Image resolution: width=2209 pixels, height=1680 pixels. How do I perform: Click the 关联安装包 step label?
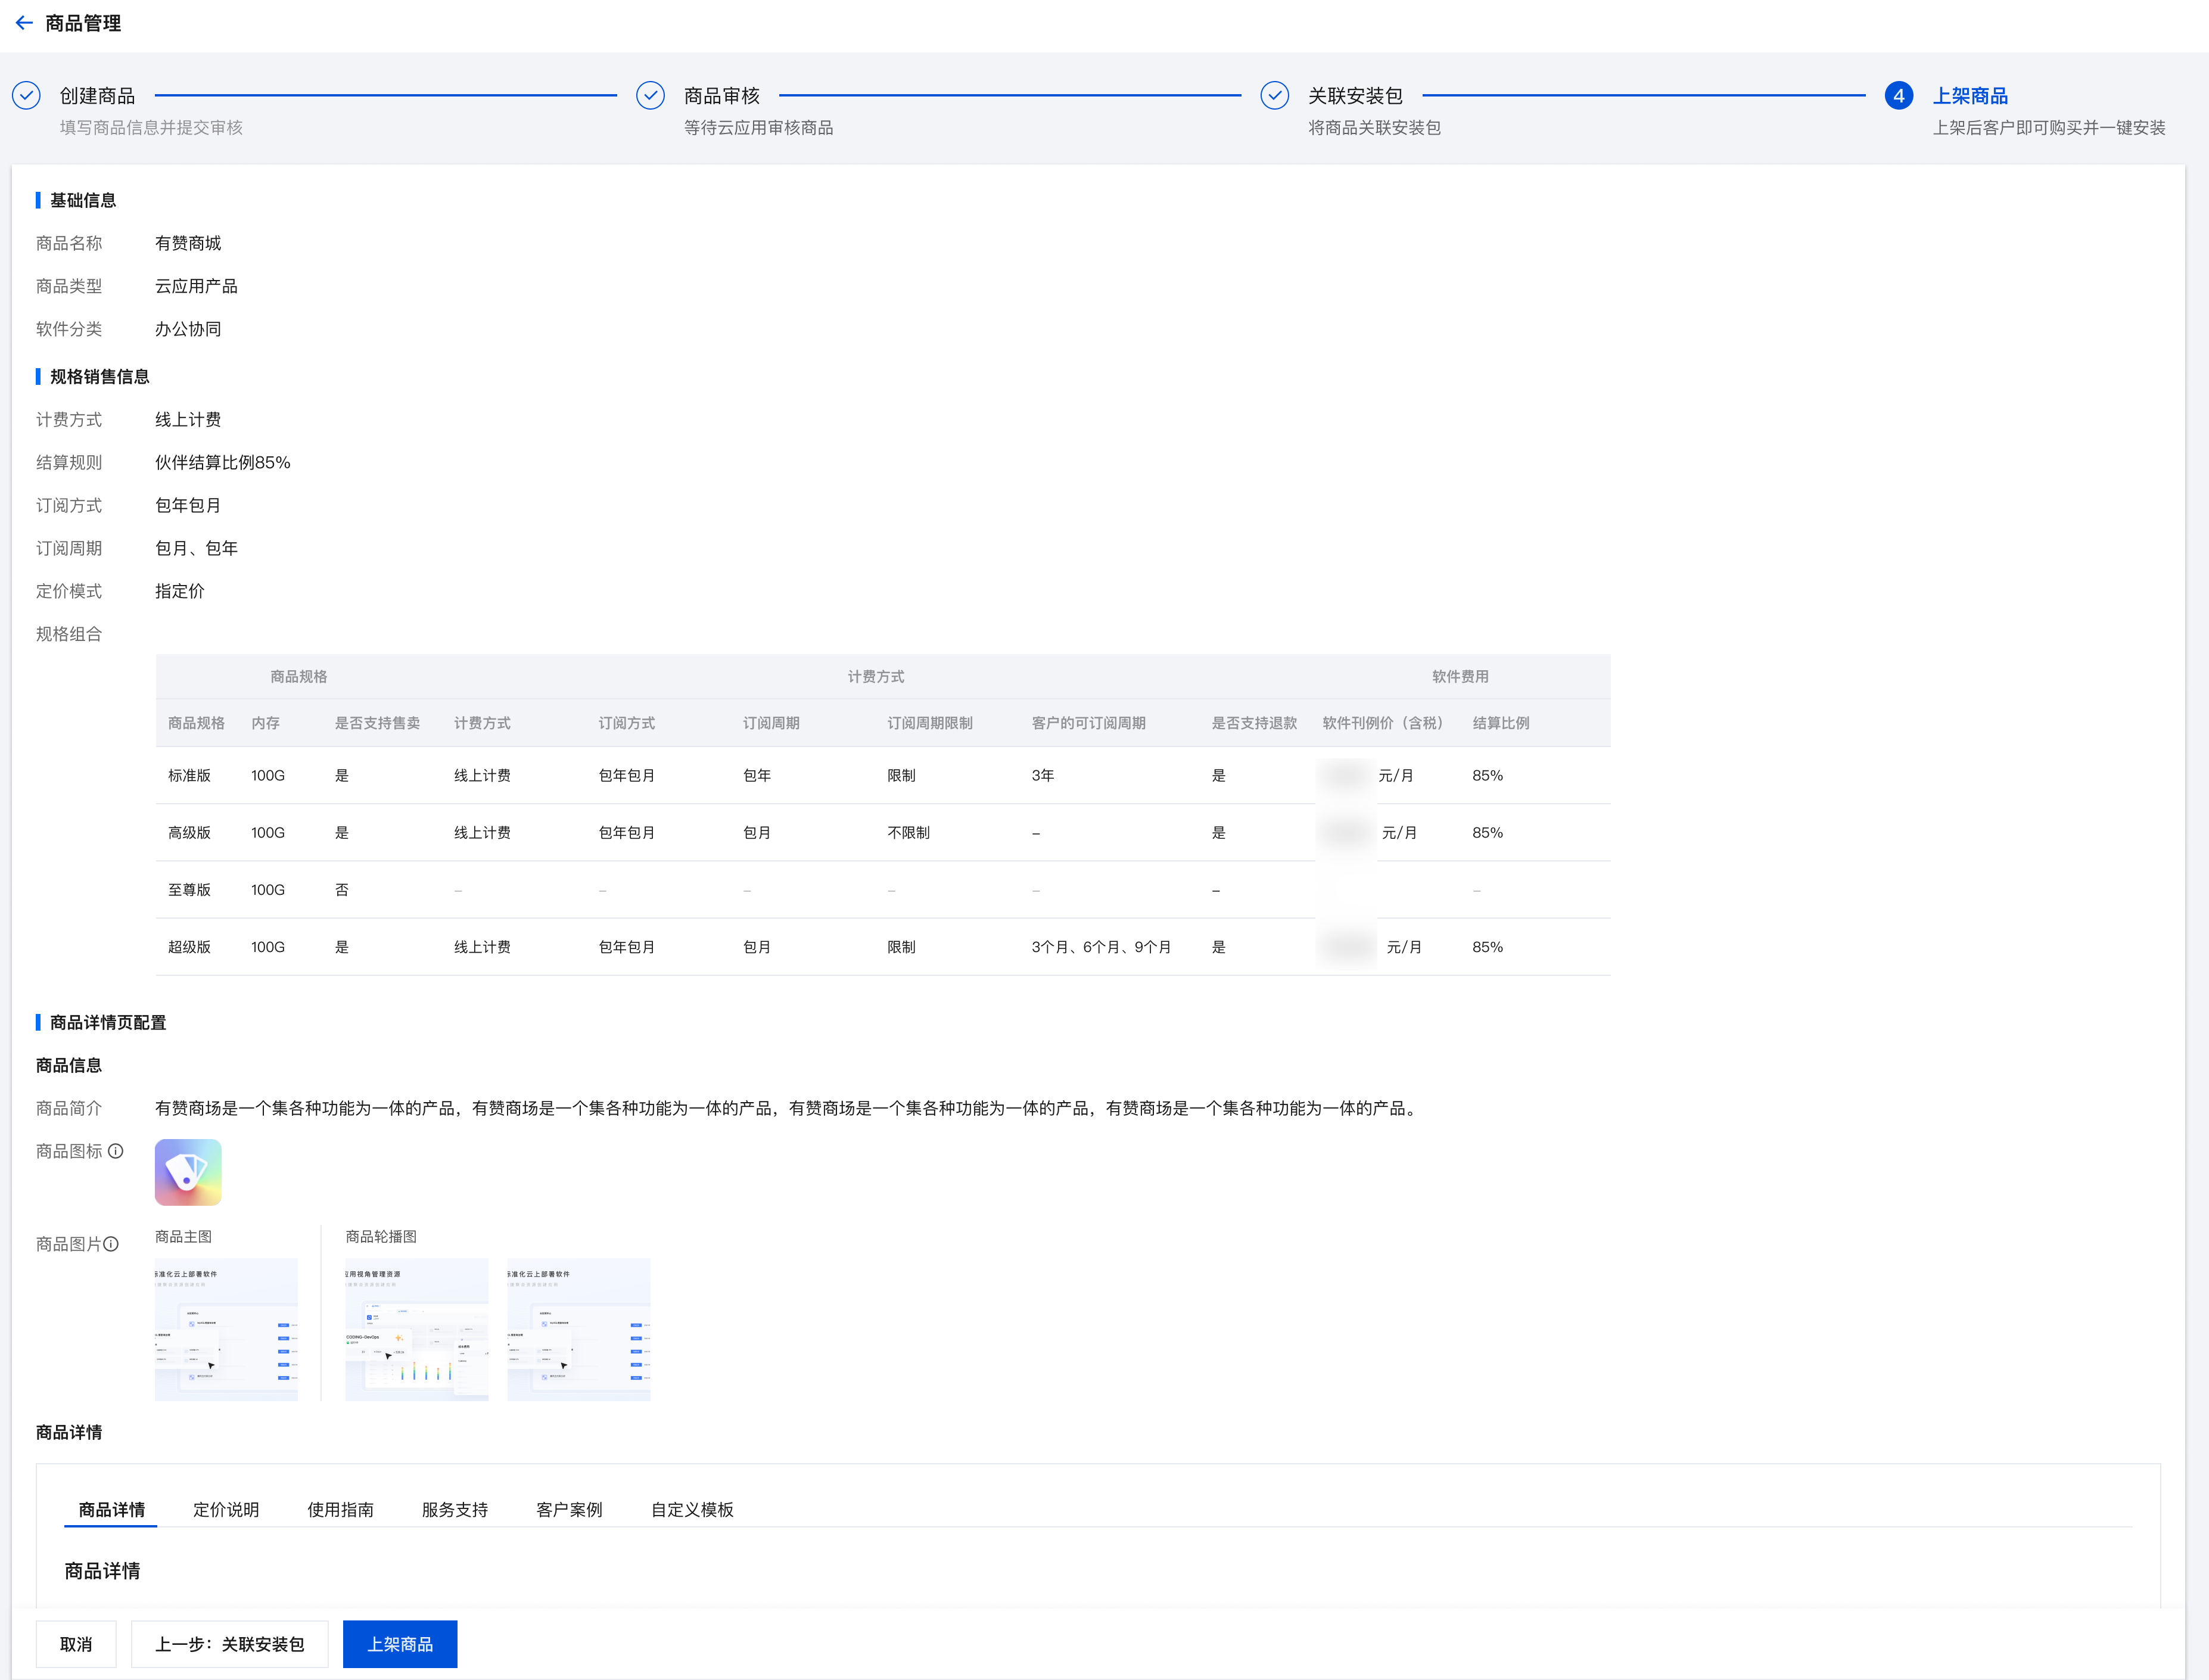pos(1355,96)
